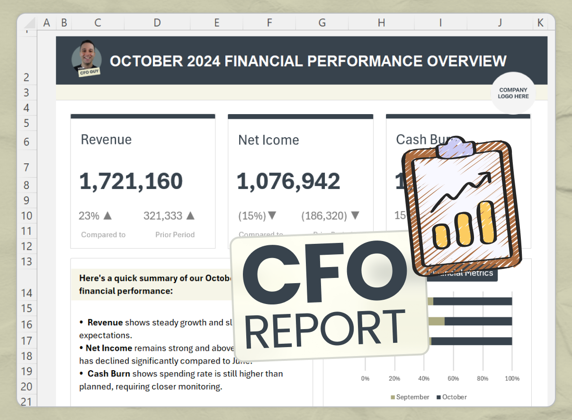Click the clipboard chart illustration

pyautogui.click(x=462, y=204)
